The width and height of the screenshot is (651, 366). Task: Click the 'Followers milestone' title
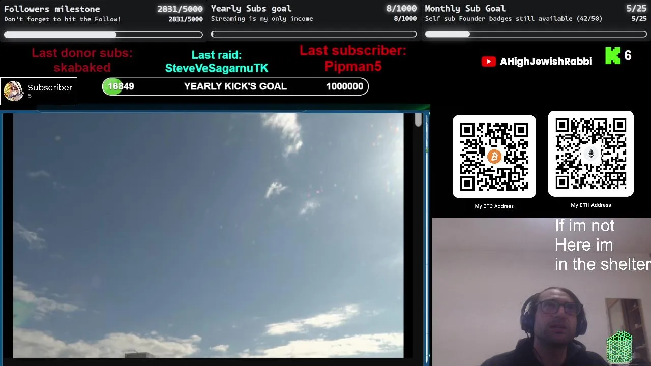[x=52, y=9]
